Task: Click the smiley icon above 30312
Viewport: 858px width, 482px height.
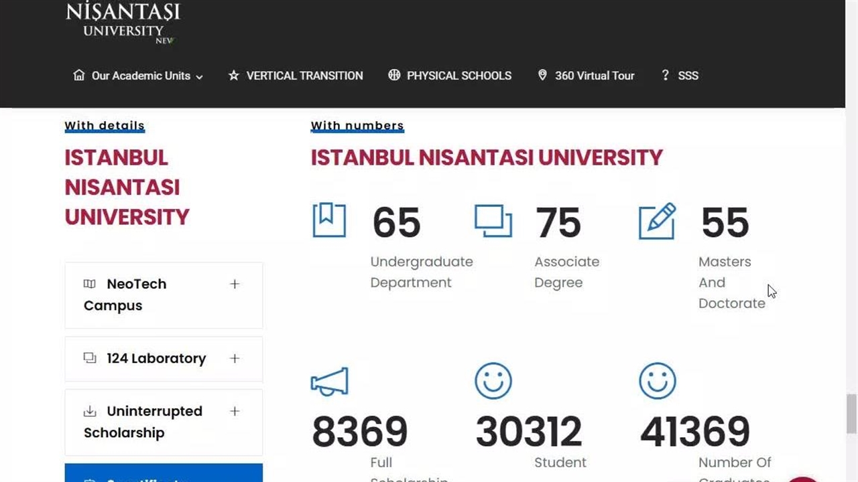Action: [493, 381]
